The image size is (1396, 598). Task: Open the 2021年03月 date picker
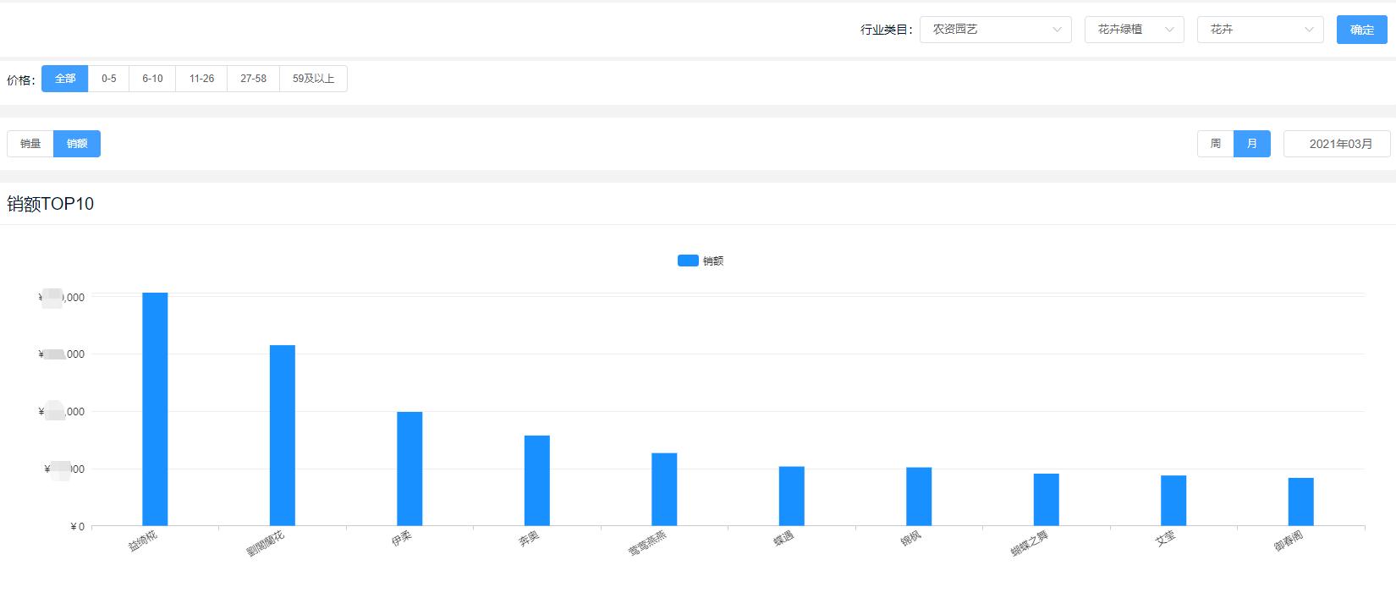pyautogui.click(x=1337, y=144)
